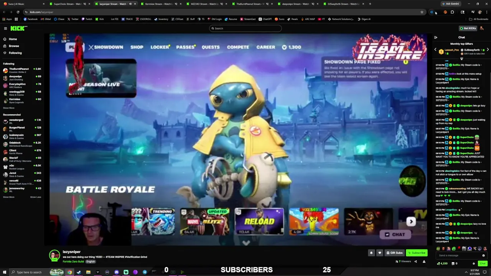
Task: Open BurgerPlanet recommended channel
Action: click(x=22, y=129)
